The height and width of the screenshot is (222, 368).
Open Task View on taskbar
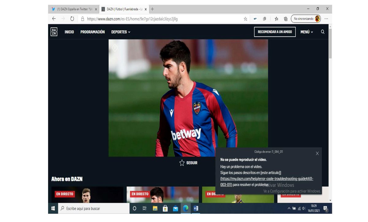coord(144,208)
